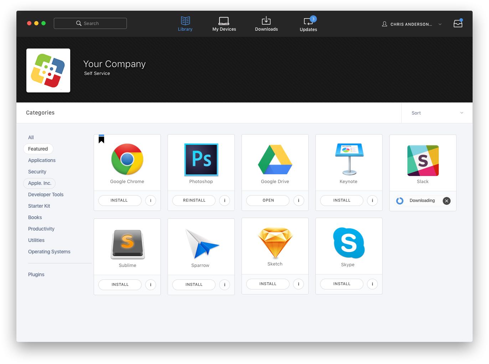Click the Slack download progress indicator
489x364 pixels.
tap(400, 201)
